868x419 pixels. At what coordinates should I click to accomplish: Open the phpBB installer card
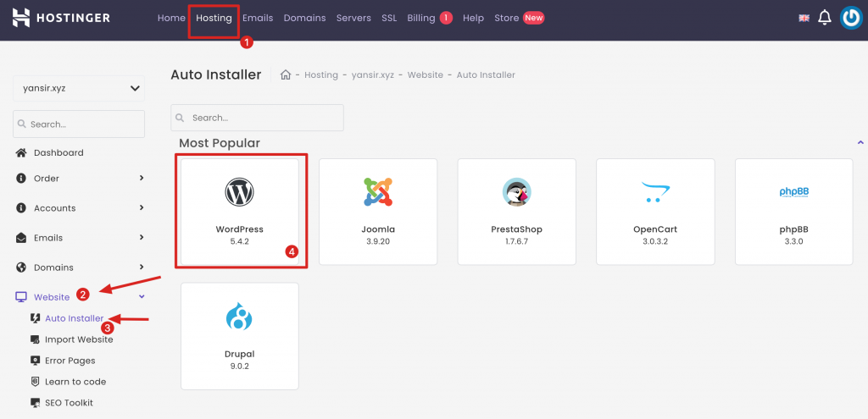click(793, 208)
